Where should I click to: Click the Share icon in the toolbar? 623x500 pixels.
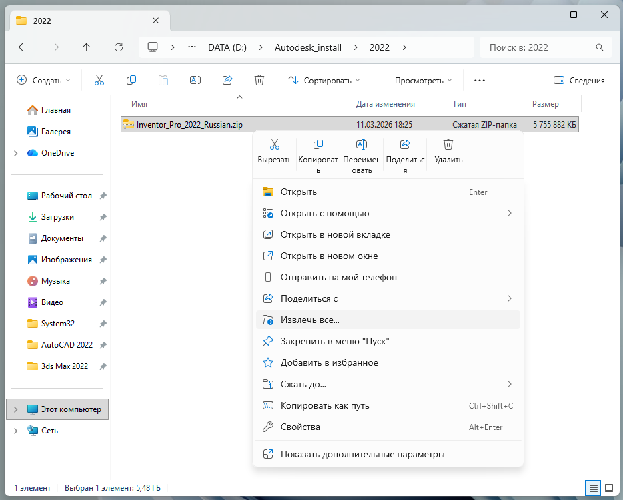pyautogui.click(x=227, y=80)
